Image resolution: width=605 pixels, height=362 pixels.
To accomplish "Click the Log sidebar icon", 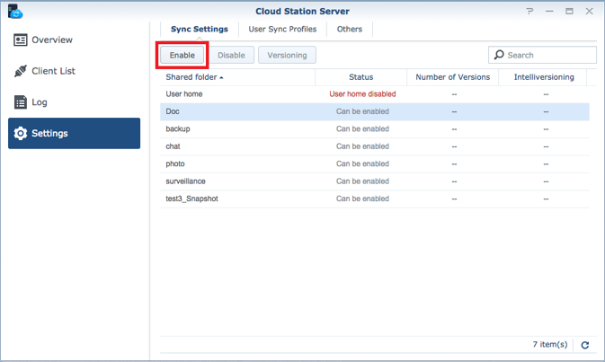I will coord(21,102).
